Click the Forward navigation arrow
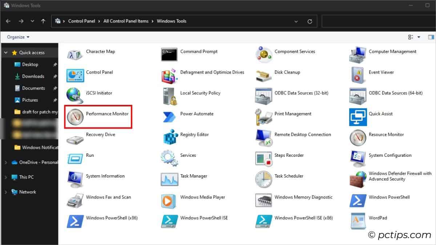This screenshot has width=436, height=245. [21, 21]
